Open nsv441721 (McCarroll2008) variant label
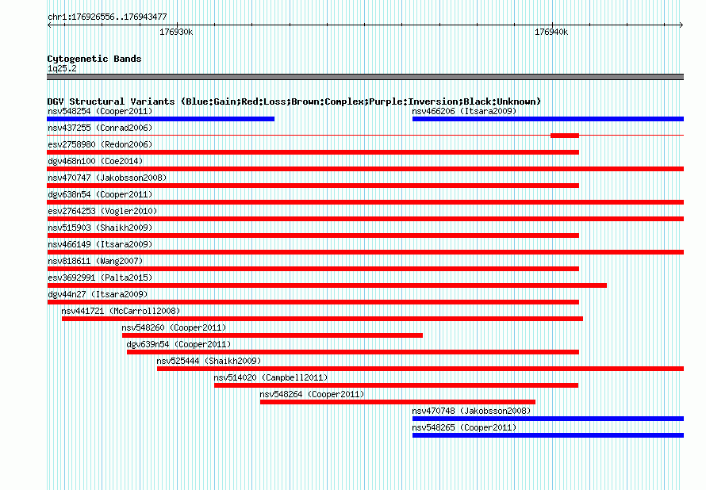The height and width of the screenshot is (490, 706). pyautogui.click(x=121, y=311)
